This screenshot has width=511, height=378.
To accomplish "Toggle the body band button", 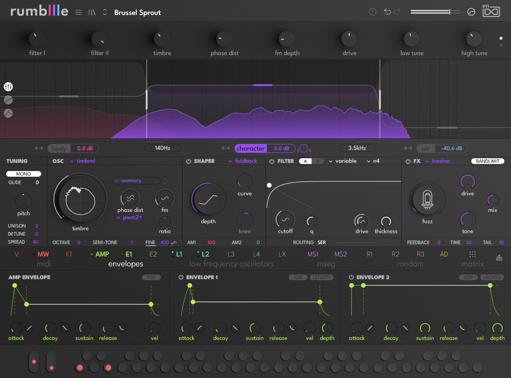I will (59, 148).
